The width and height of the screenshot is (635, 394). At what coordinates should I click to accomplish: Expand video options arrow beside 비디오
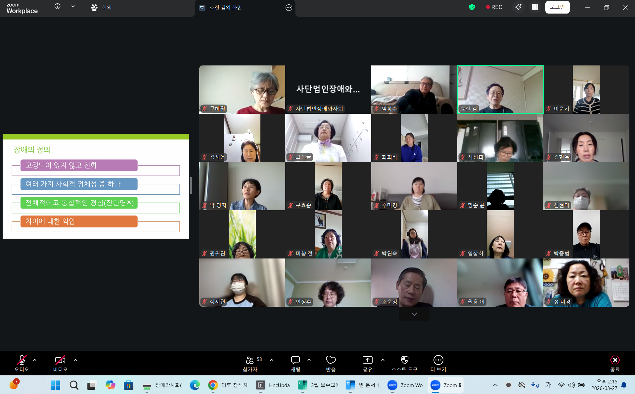tap(75, 360)
